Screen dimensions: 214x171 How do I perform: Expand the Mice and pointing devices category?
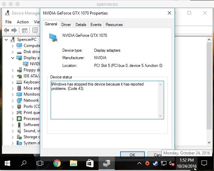[x=13, y=89]
